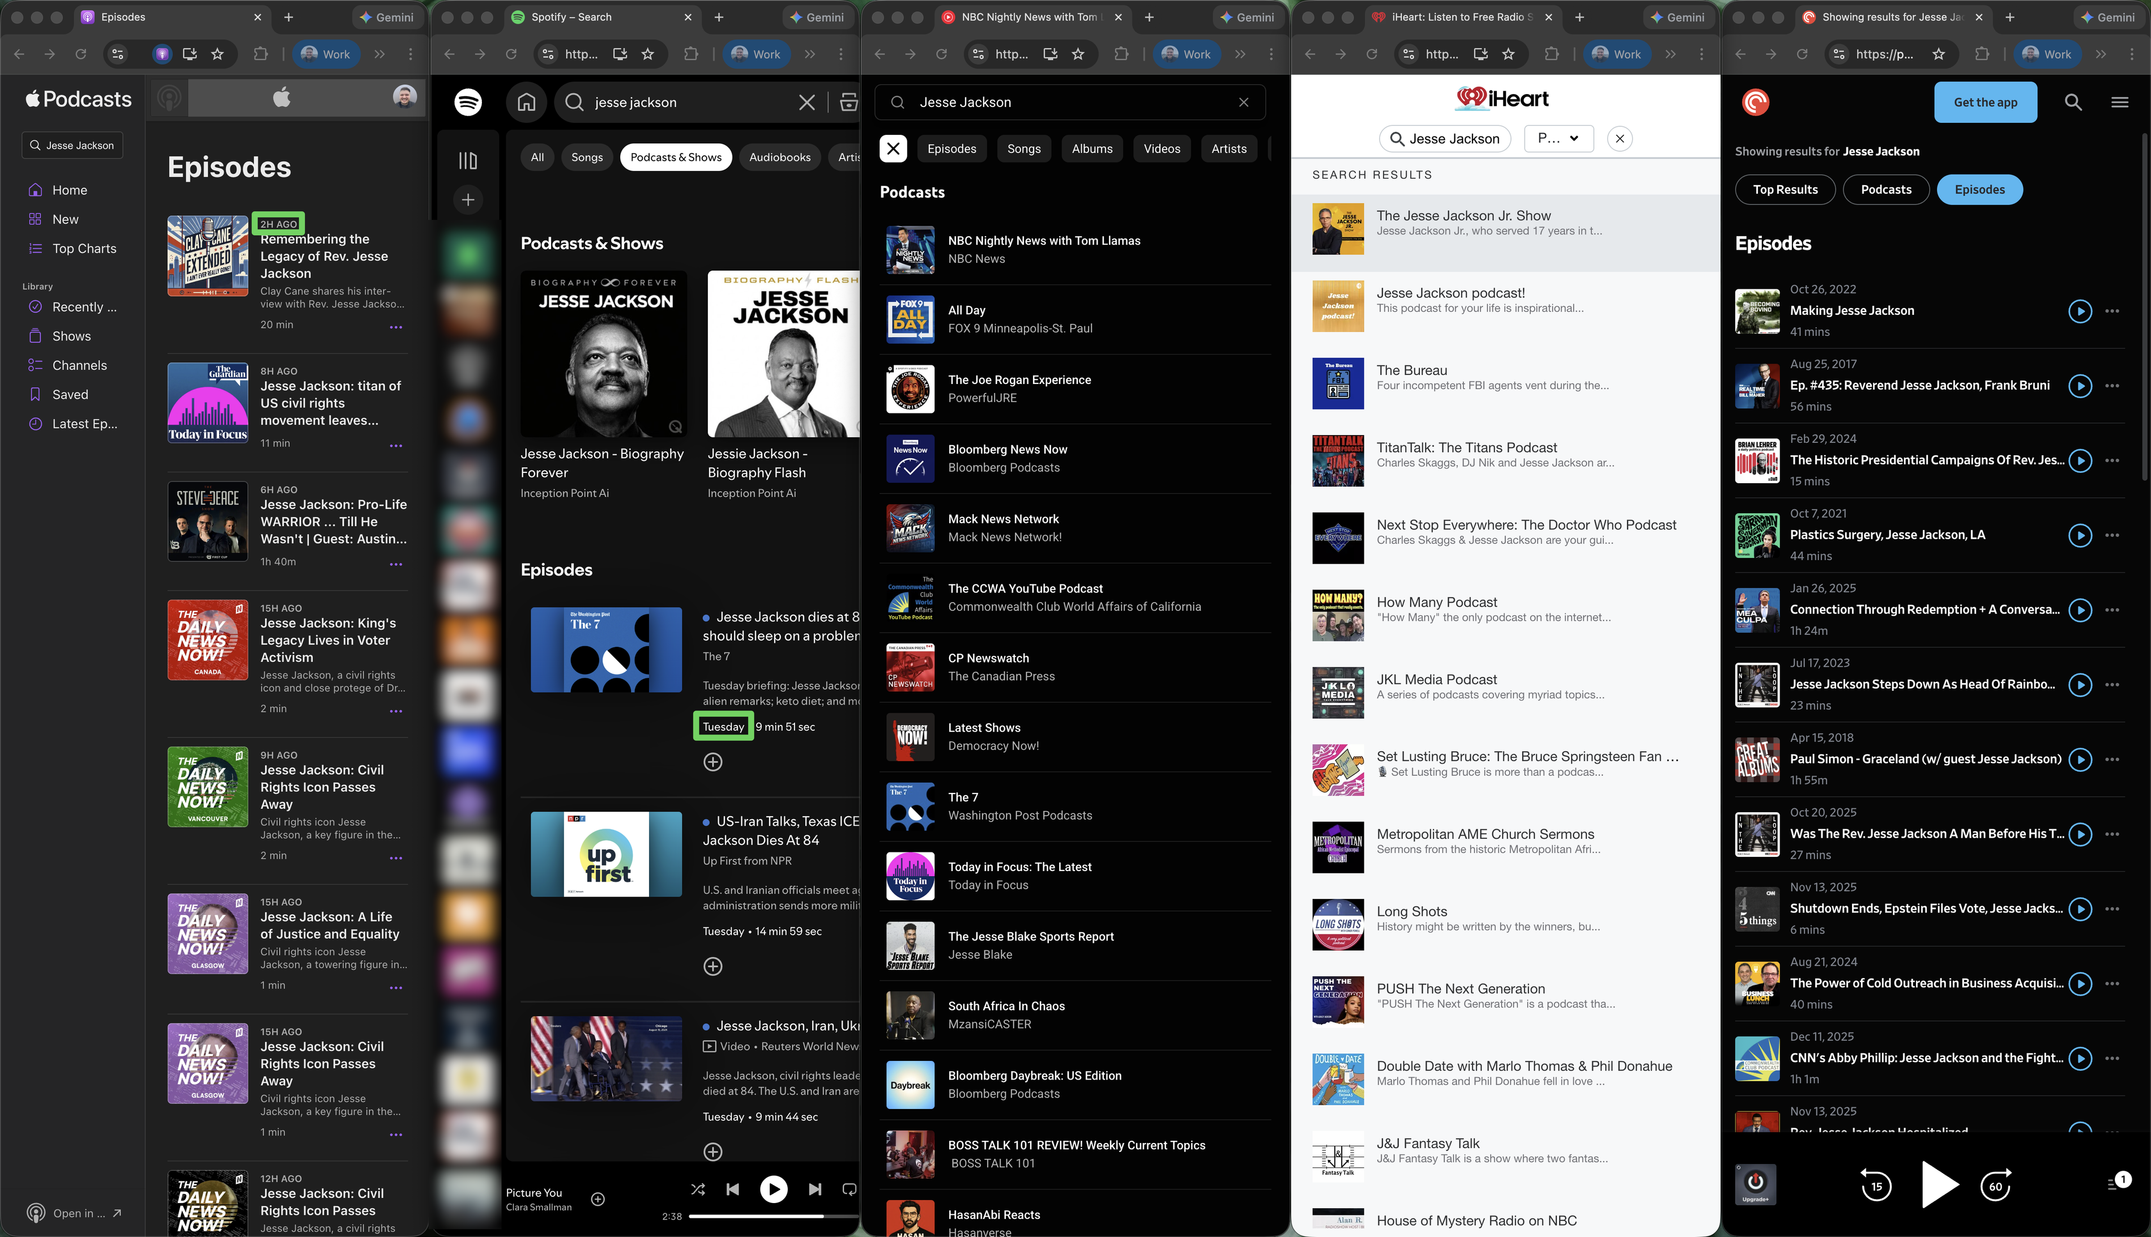Screen dimensions: 2151x1237
Task: Add The 7 episode to library
Action: [x=712, y=762]
